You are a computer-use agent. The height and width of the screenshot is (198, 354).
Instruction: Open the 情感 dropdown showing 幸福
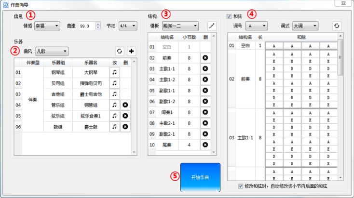tap(47, 26)
